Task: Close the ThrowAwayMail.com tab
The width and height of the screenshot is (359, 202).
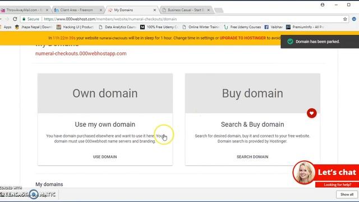Action: click(x=47, y=10)
